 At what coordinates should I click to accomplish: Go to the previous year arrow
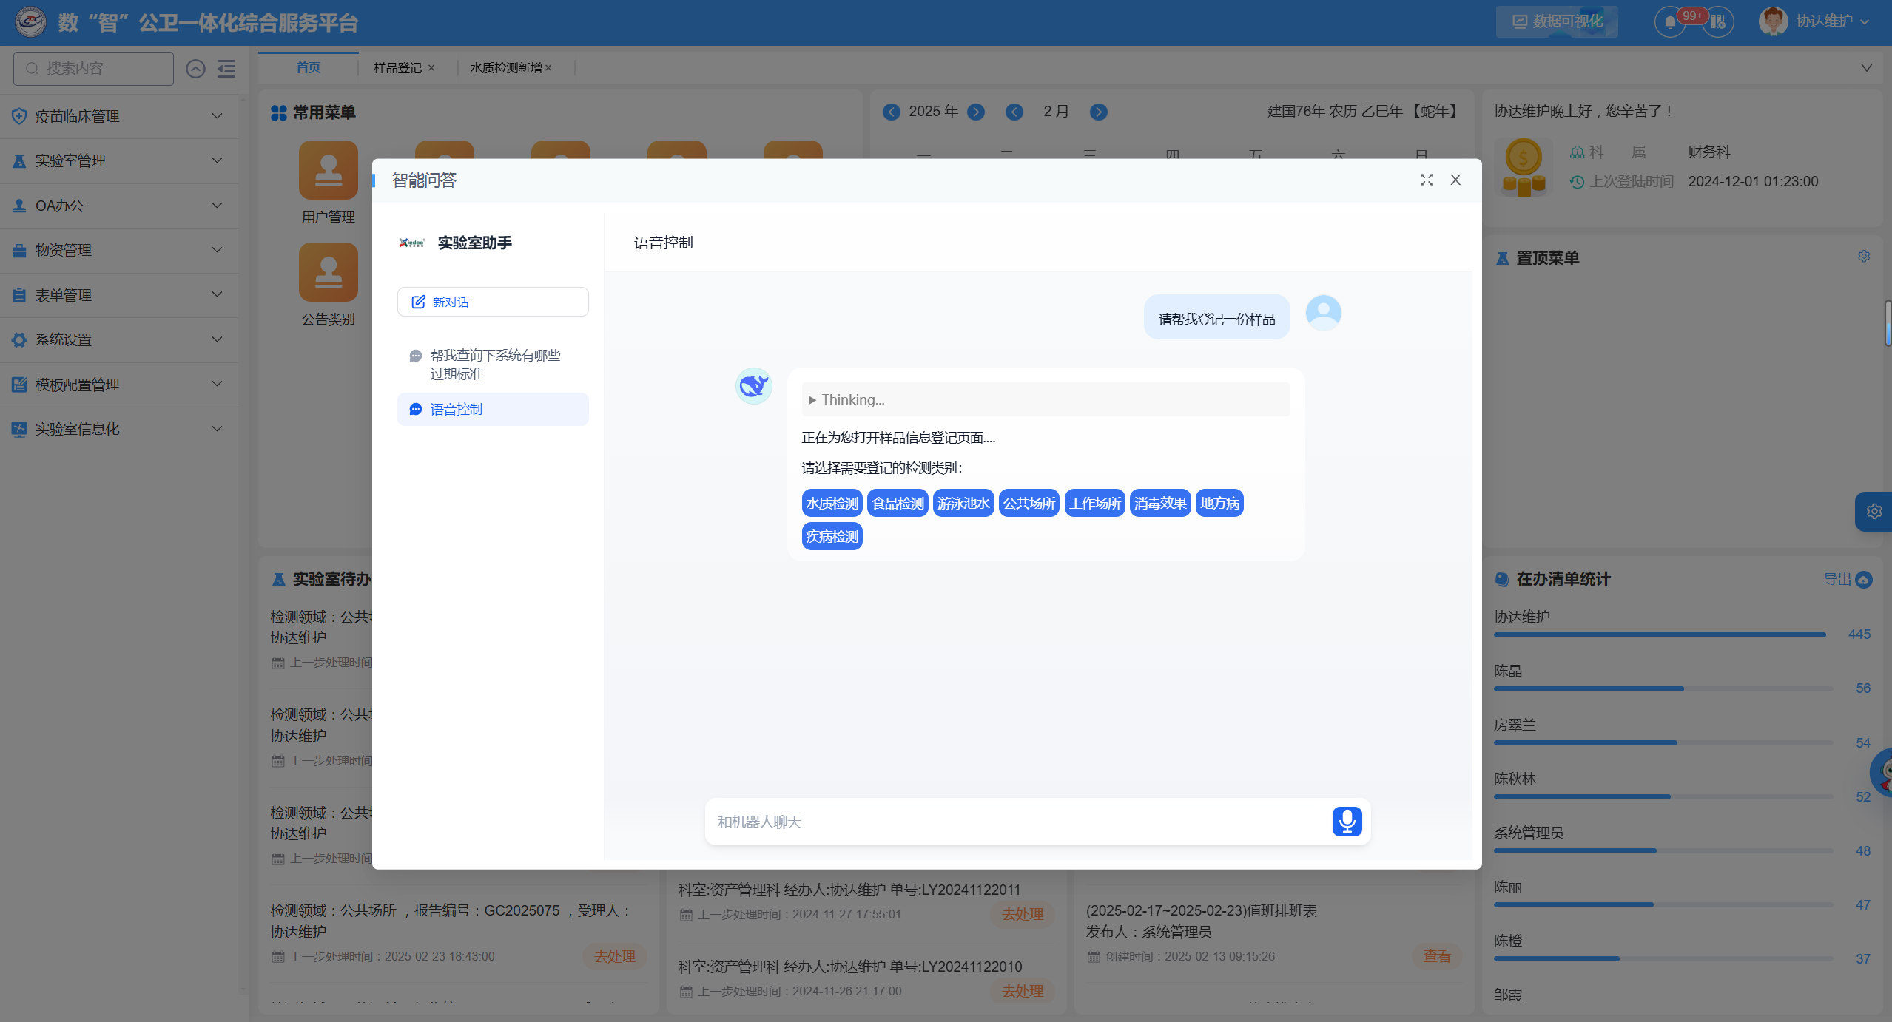tap(892, 112)
